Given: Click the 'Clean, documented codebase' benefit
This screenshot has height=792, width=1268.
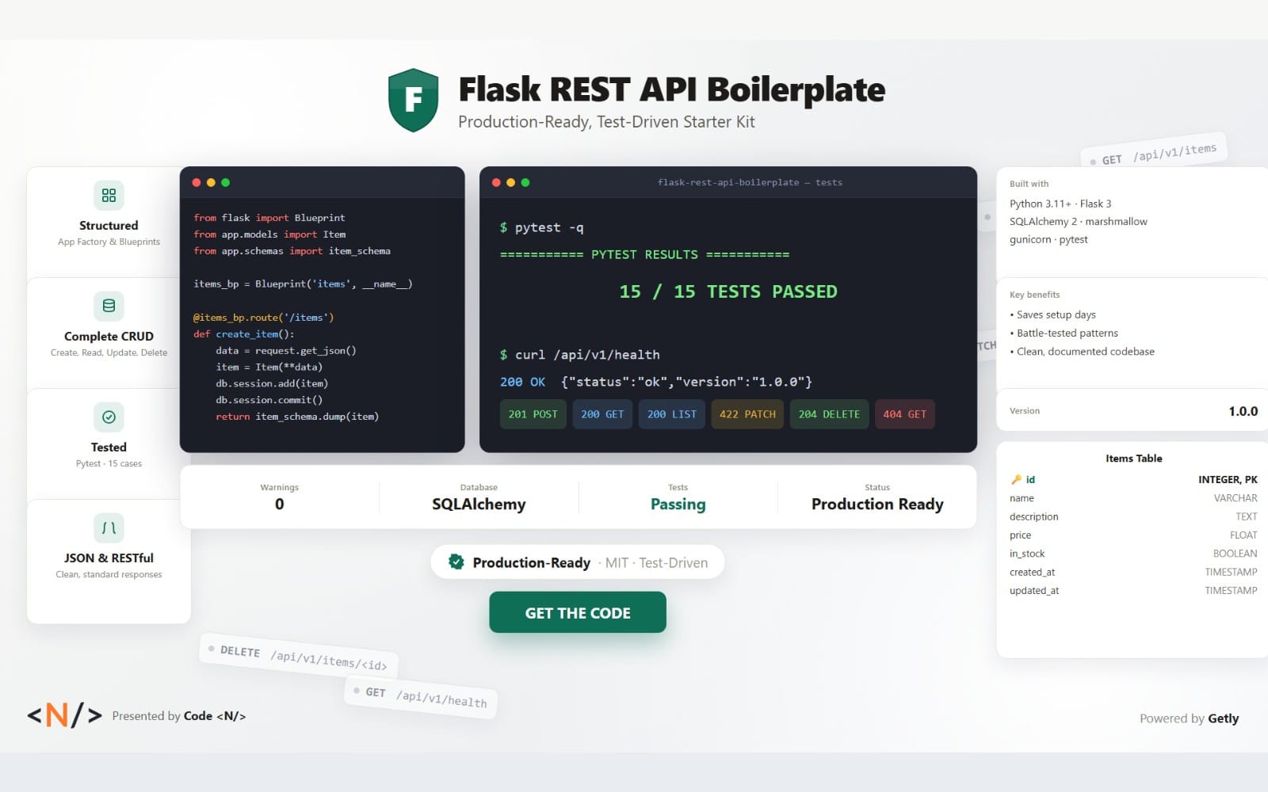Looking at the screenshot, I should pyautogui.click(x=1082, y=352).
